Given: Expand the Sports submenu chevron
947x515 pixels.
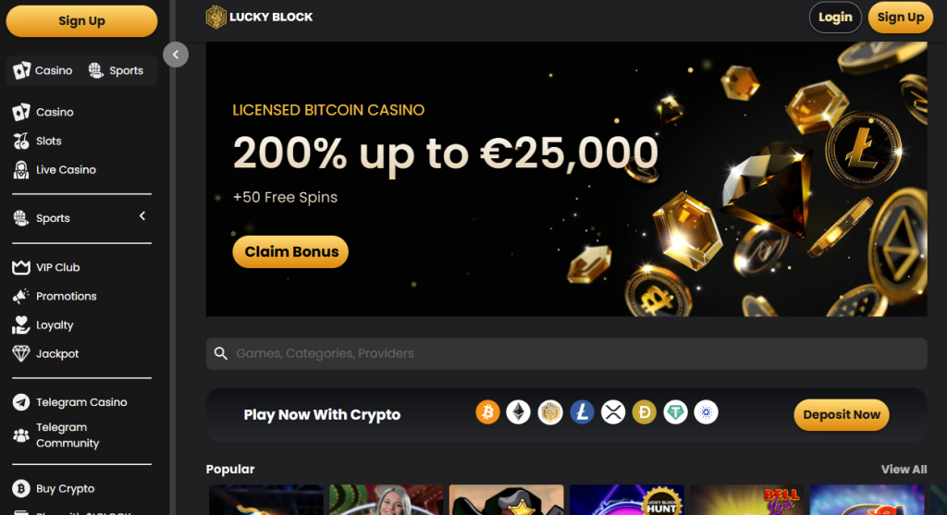Looking at the screenshot, I should [x=142, y=216].
